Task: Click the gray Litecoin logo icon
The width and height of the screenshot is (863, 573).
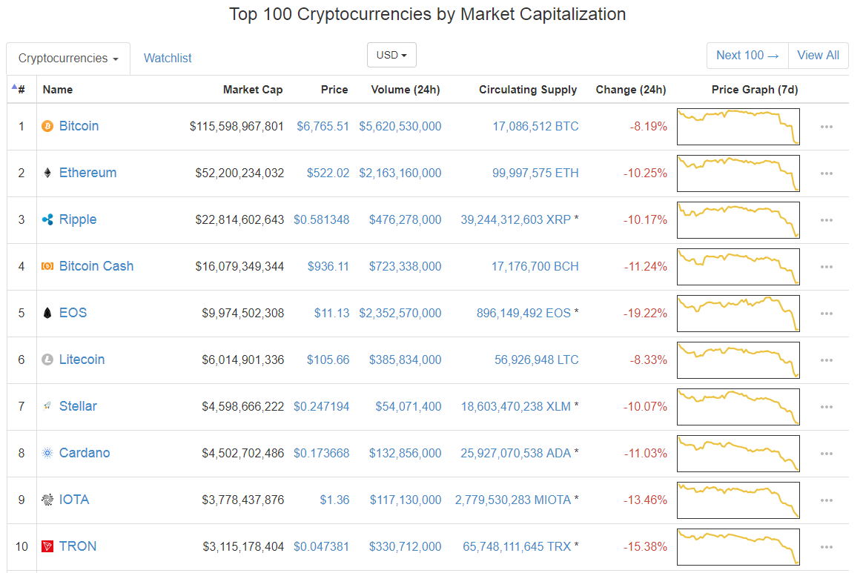Action: pos(47,360)
